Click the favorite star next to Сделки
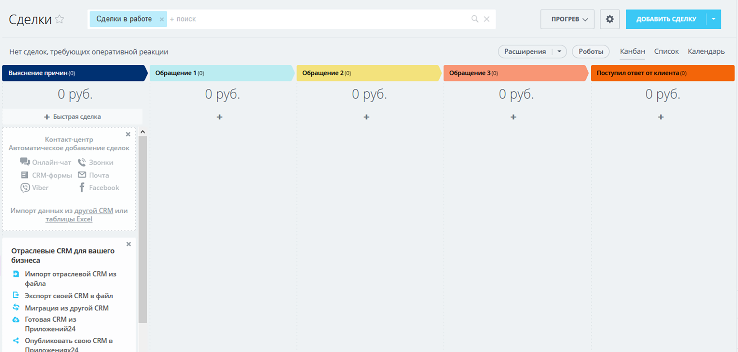Screen dimensions: 738x352 tap(60, 19)
